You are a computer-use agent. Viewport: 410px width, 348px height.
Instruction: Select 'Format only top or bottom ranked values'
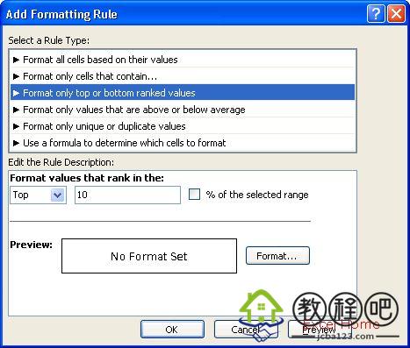[x=183, y=93]
